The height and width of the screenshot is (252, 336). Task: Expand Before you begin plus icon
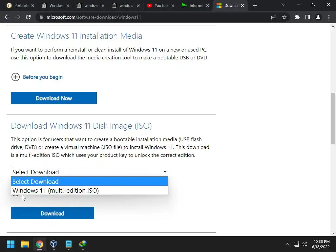[15, 77]
